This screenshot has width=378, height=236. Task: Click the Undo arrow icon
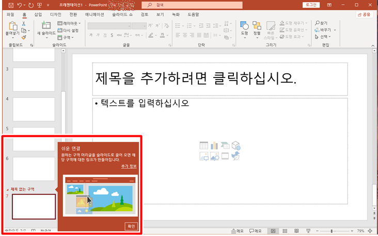point(19,5)
